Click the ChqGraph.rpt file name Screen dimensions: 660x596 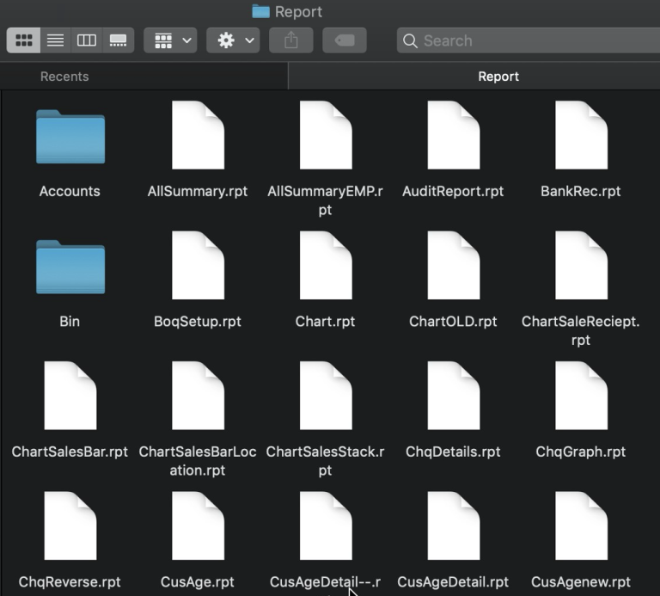click(580, 452)
